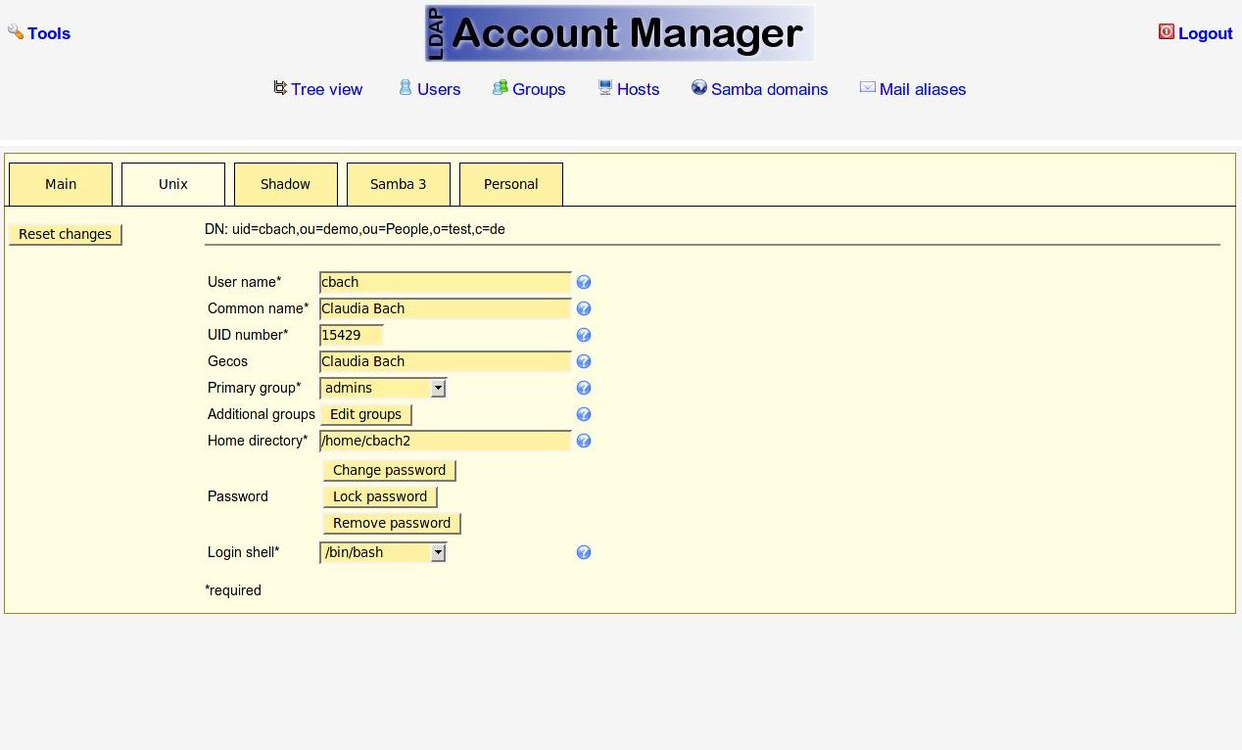The width and height of the screenshot is (1242, 750).
Task: Click into the Home directory text field
Action: point(445,441)
